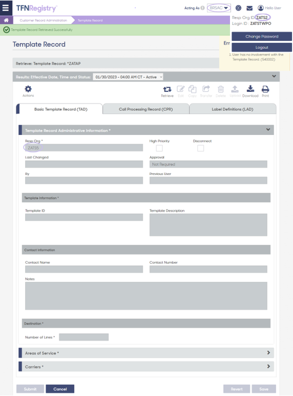Expand the Carriers section
The image size is (293, 396).
(146, 367)
